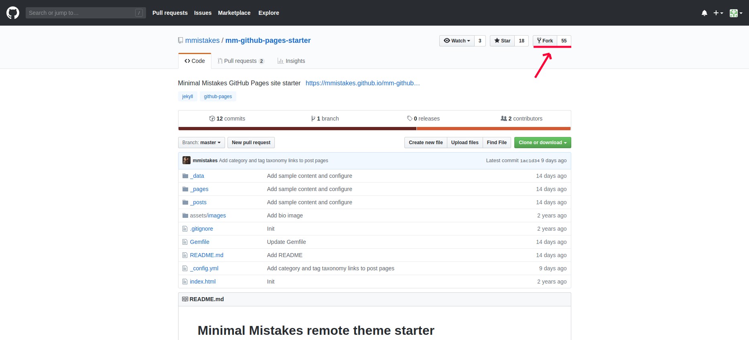Viewport: 749px width, 340px height.
Task: Click the commits history clock icon
Action: click(212, 119)
